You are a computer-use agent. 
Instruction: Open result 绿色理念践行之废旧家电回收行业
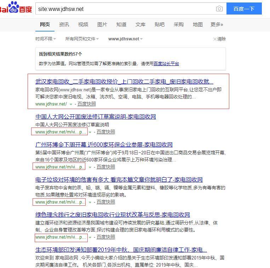coord(113,215)
